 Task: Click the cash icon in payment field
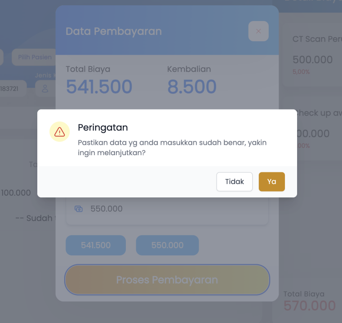(79, 209)
